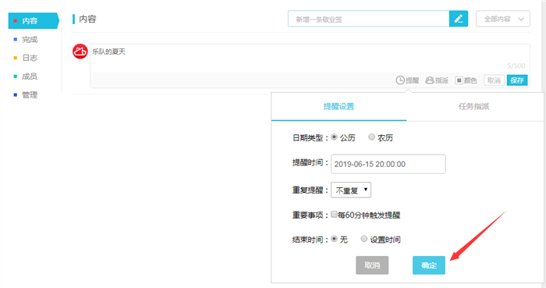Open 成员 in the sidebar

(x=30, y=76)
